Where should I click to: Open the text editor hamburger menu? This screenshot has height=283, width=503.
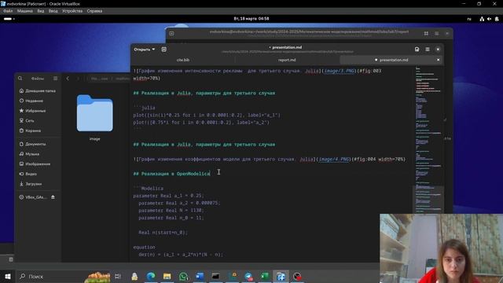[x=428, y=50]
